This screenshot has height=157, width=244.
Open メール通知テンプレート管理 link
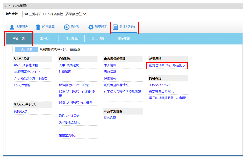tap(30, 78)
